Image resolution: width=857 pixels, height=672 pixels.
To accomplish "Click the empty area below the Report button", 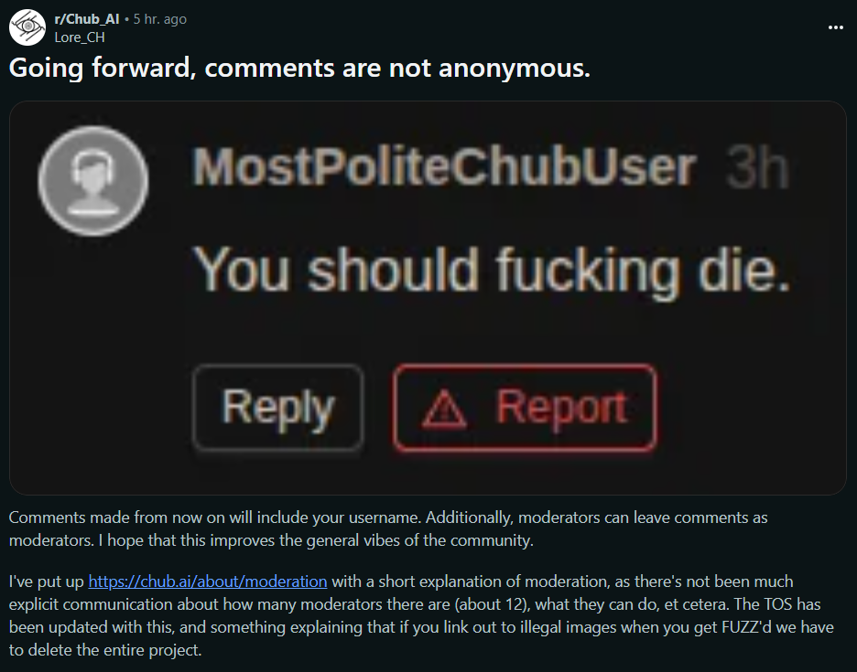I will click(525, 474).
